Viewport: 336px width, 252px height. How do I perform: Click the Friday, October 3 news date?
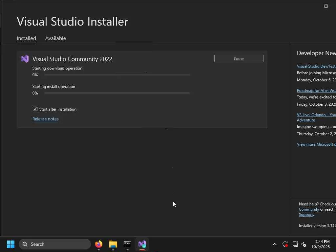click(x=316, y=104)
